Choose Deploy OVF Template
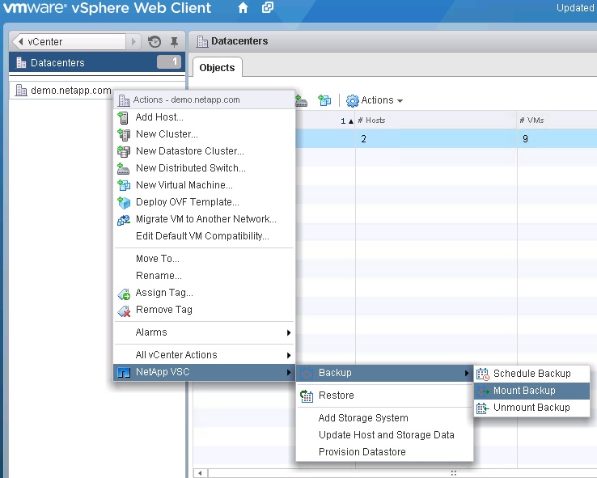This screenshot has height=478, width=597. (x=187, y=202)
